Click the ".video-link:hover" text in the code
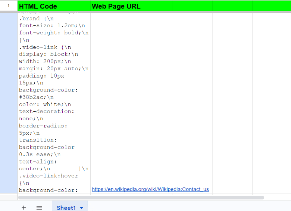The image size is (291, 211). (48, 176)
